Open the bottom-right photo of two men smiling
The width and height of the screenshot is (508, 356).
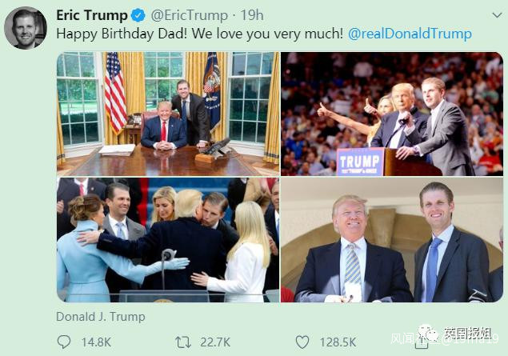tap(392, 240)
